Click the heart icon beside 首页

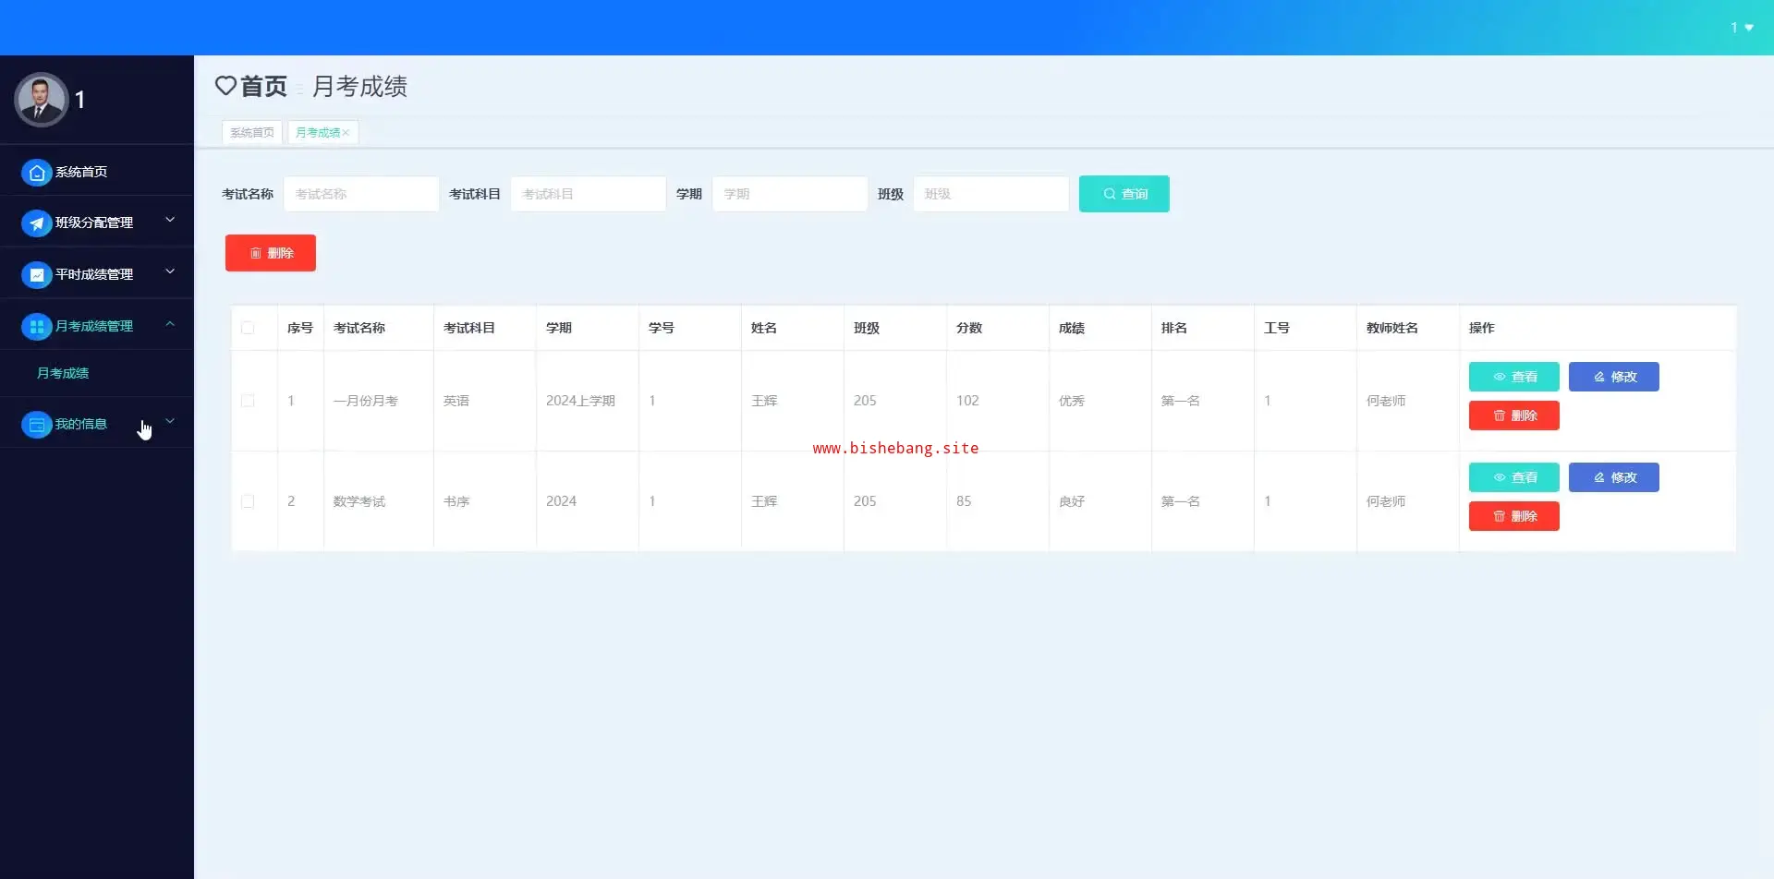[x=225, y=86]
